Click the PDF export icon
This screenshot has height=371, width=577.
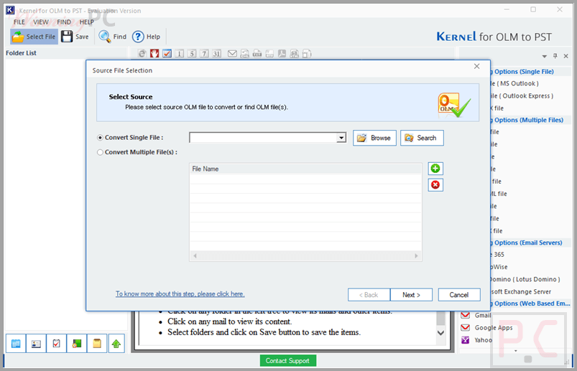pos(282,54)
